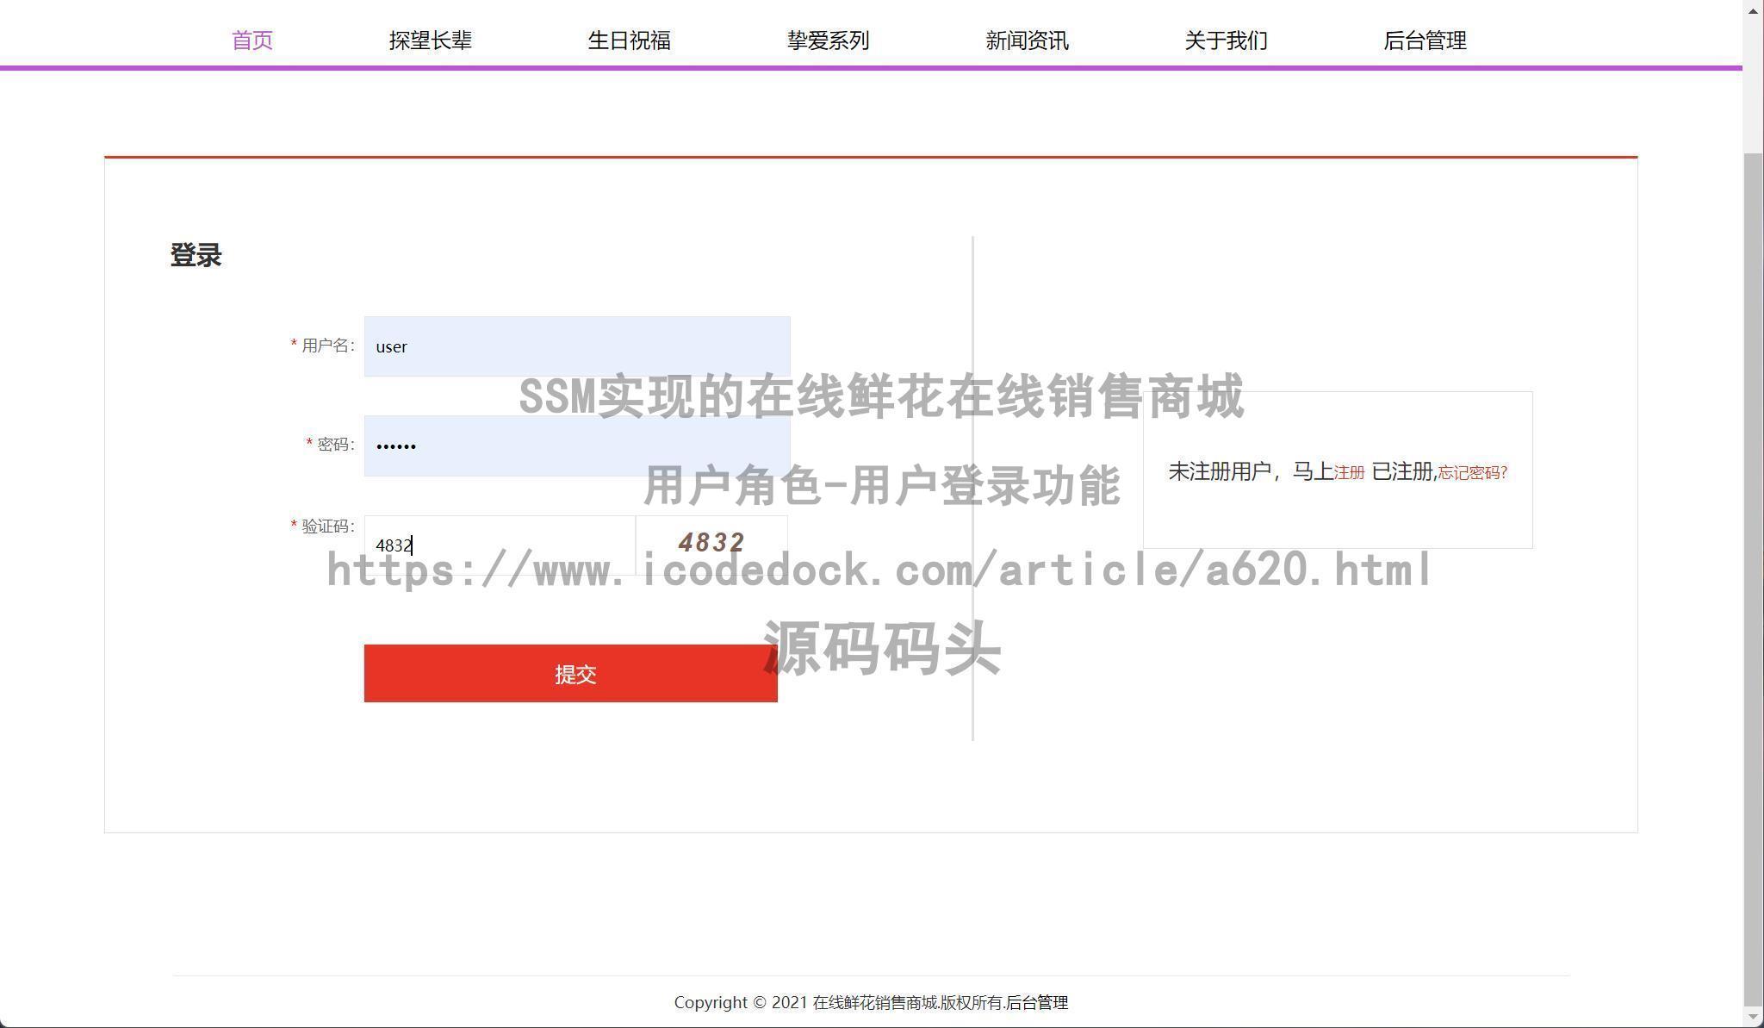This screenshot has height=1028, width=1764.
Task: Click the 用户名 username input field
Action: coord(575,346)
